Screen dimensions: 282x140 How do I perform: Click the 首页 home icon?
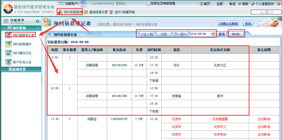[201, 4]
